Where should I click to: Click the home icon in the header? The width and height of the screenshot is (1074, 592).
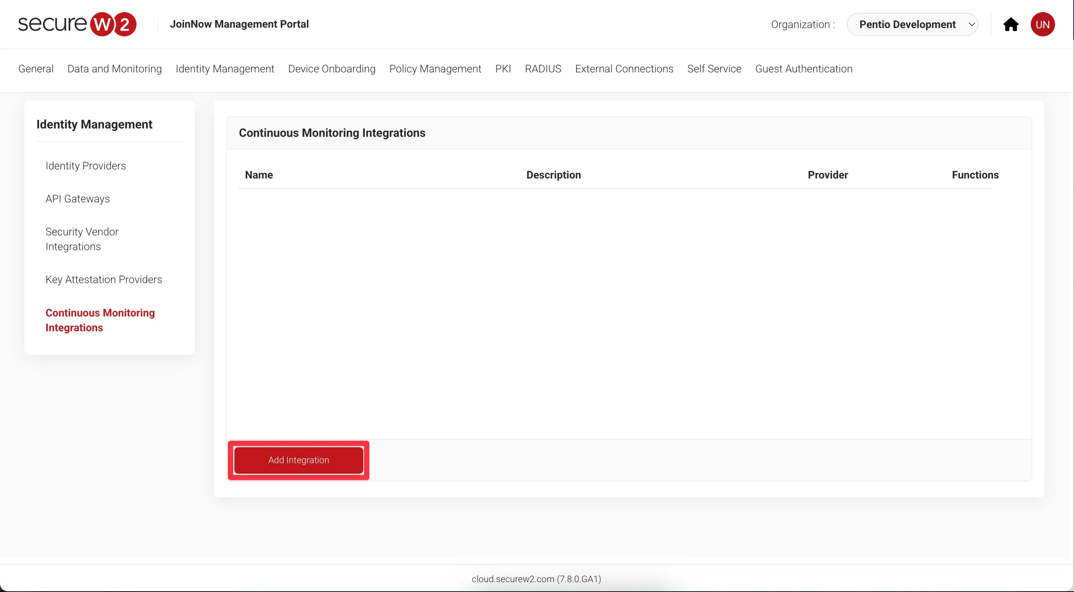coord(1010,25)
